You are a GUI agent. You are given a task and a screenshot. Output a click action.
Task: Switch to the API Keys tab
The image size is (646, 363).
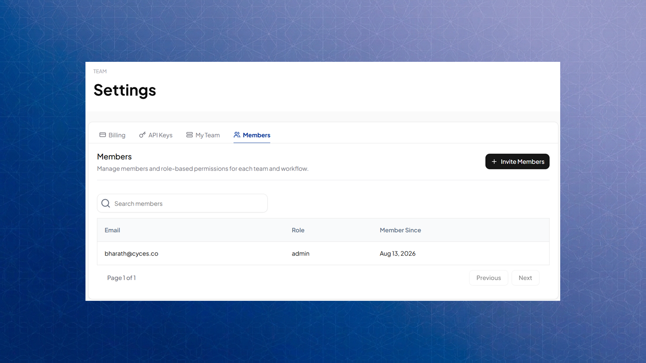tap(156, 135)
